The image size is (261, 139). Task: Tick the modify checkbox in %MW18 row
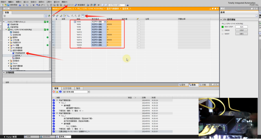[139, 43]
